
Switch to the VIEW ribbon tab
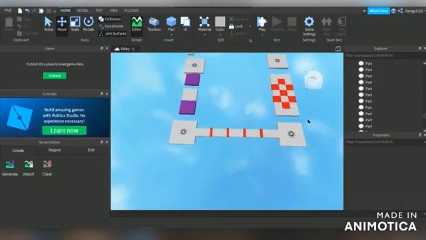114,11
